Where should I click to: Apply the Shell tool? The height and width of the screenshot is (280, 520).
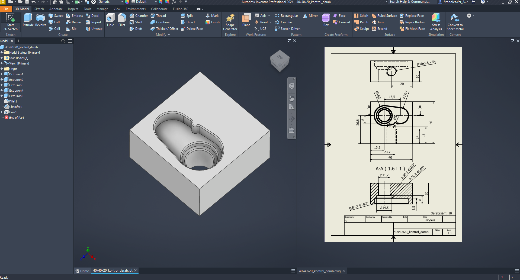click(x=136, y=22)
